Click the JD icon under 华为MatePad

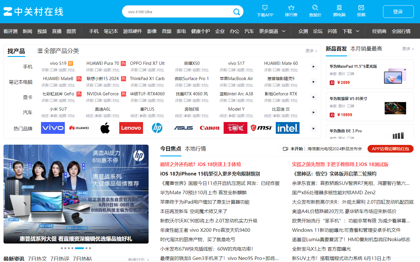tap(332, 83)
